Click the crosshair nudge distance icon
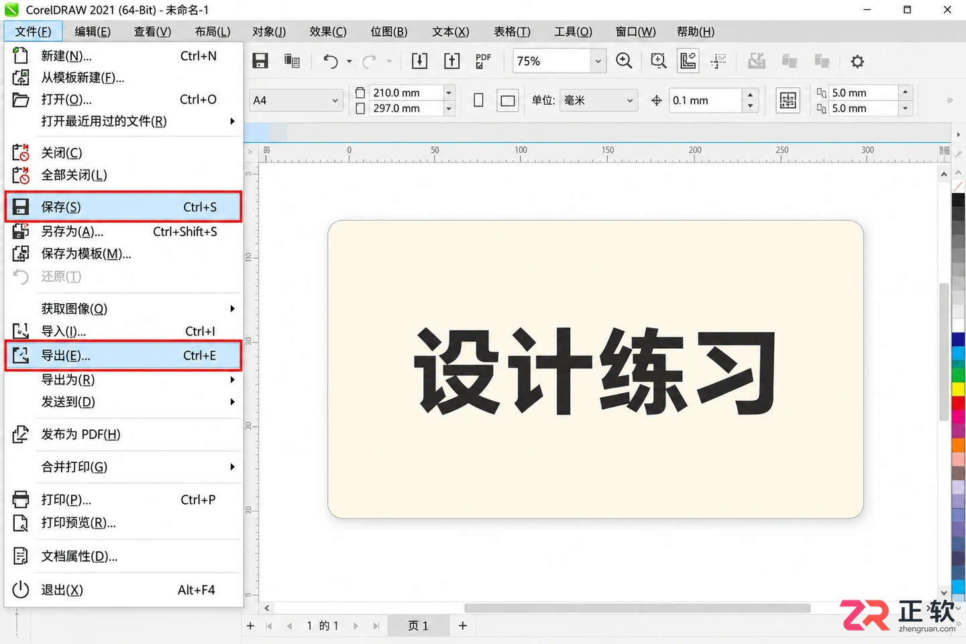 657,101
